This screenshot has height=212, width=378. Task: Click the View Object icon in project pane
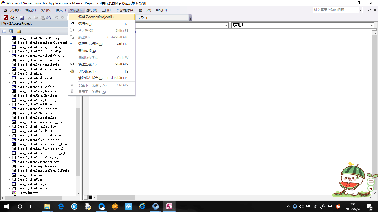[x=11, y=31]
